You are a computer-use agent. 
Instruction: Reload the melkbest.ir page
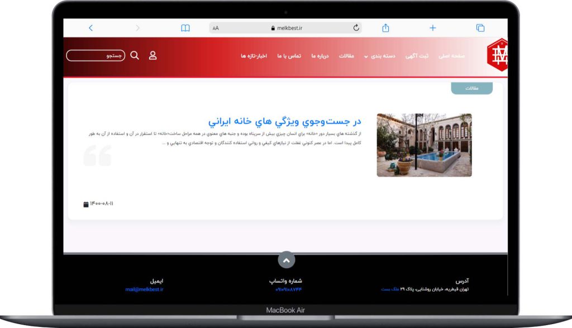pos(356,28)
